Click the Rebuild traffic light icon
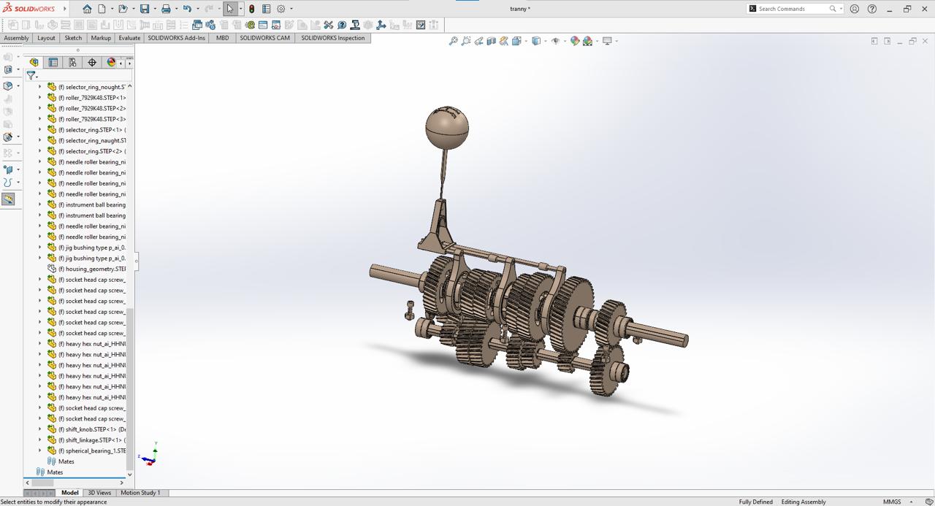 click(251, 9)
